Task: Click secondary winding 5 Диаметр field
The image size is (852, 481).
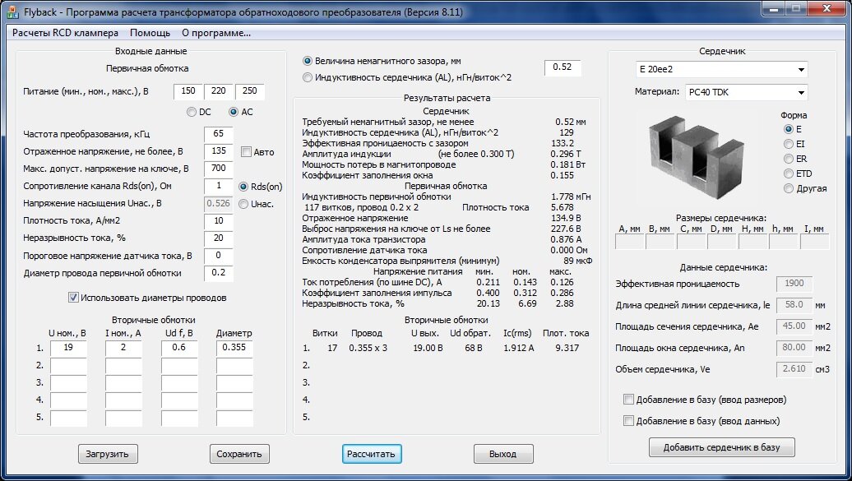Action: [x=234, y=418]
